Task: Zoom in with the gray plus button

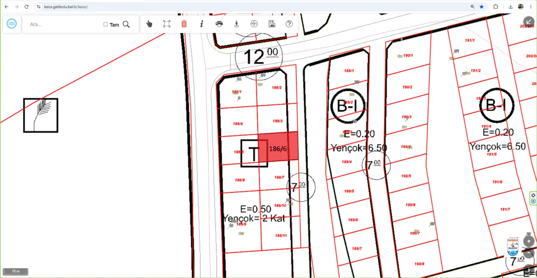Action: 529,241
